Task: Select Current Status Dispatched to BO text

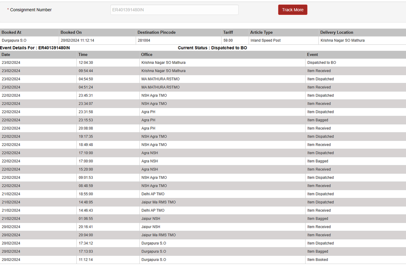Action: point(212,48)
